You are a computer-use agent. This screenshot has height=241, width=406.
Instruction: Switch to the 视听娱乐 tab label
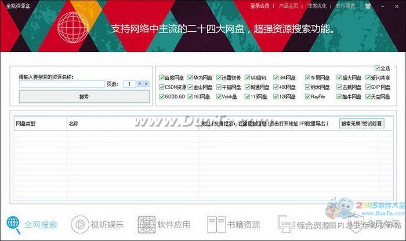pos(107,225)
